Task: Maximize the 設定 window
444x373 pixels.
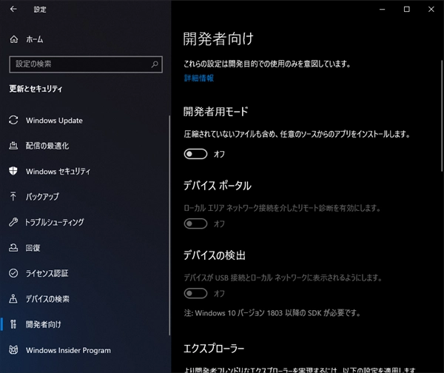Action: pyautogui.click(x=406, y=10)
